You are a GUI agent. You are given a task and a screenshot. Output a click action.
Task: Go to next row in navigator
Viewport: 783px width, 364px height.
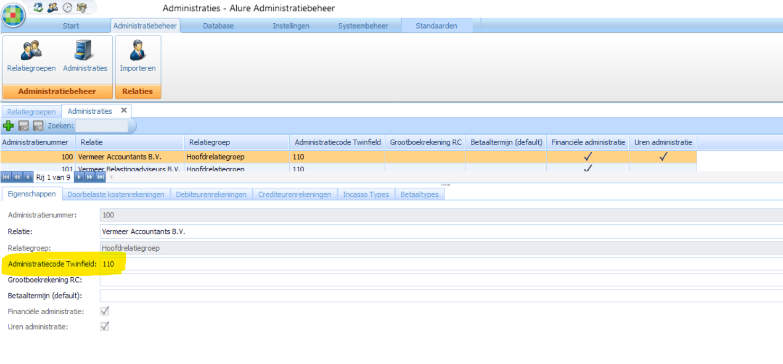click(x=80, y=177)
